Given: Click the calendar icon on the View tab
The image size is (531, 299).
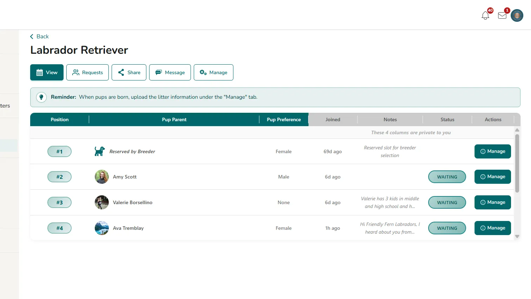Looking at the screenshot, I should [x=39, y=72].
